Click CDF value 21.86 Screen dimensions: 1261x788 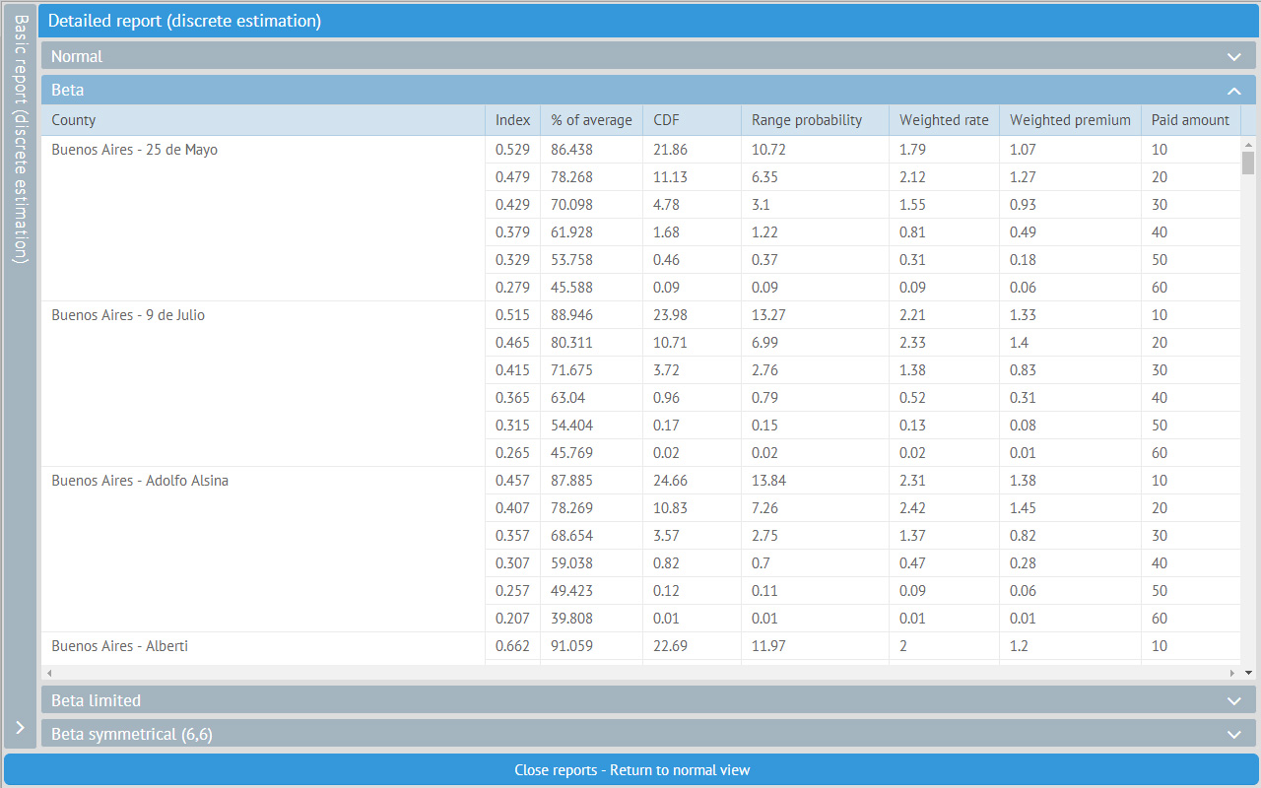click(671, 150)
